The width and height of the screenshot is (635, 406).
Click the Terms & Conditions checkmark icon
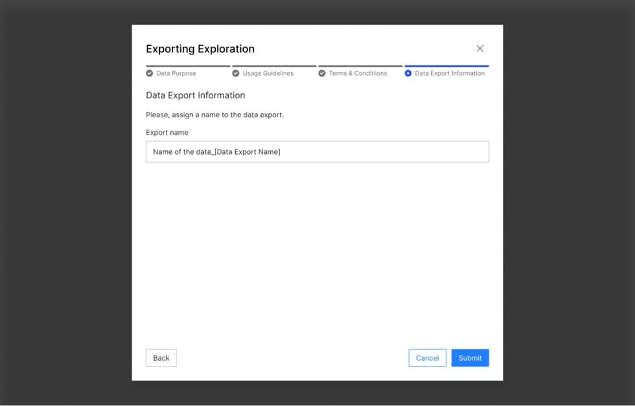click(x=322, y=73)
